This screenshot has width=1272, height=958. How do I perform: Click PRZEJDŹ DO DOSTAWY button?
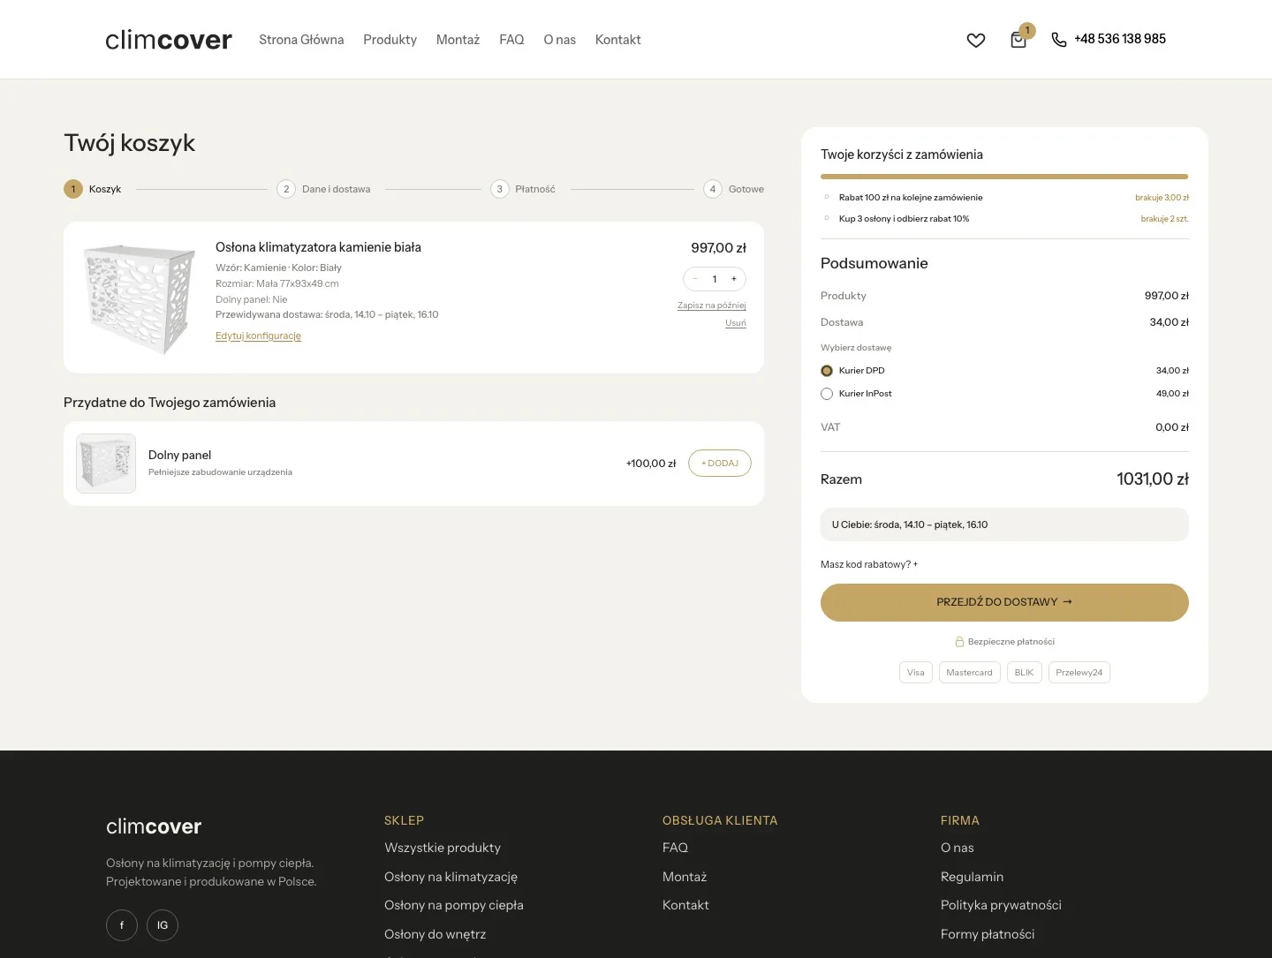tap(1004, 602)
